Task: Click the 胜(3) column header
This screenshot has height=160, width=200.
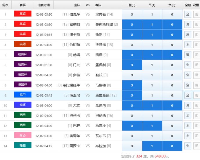Action: [x=132, y=5]
